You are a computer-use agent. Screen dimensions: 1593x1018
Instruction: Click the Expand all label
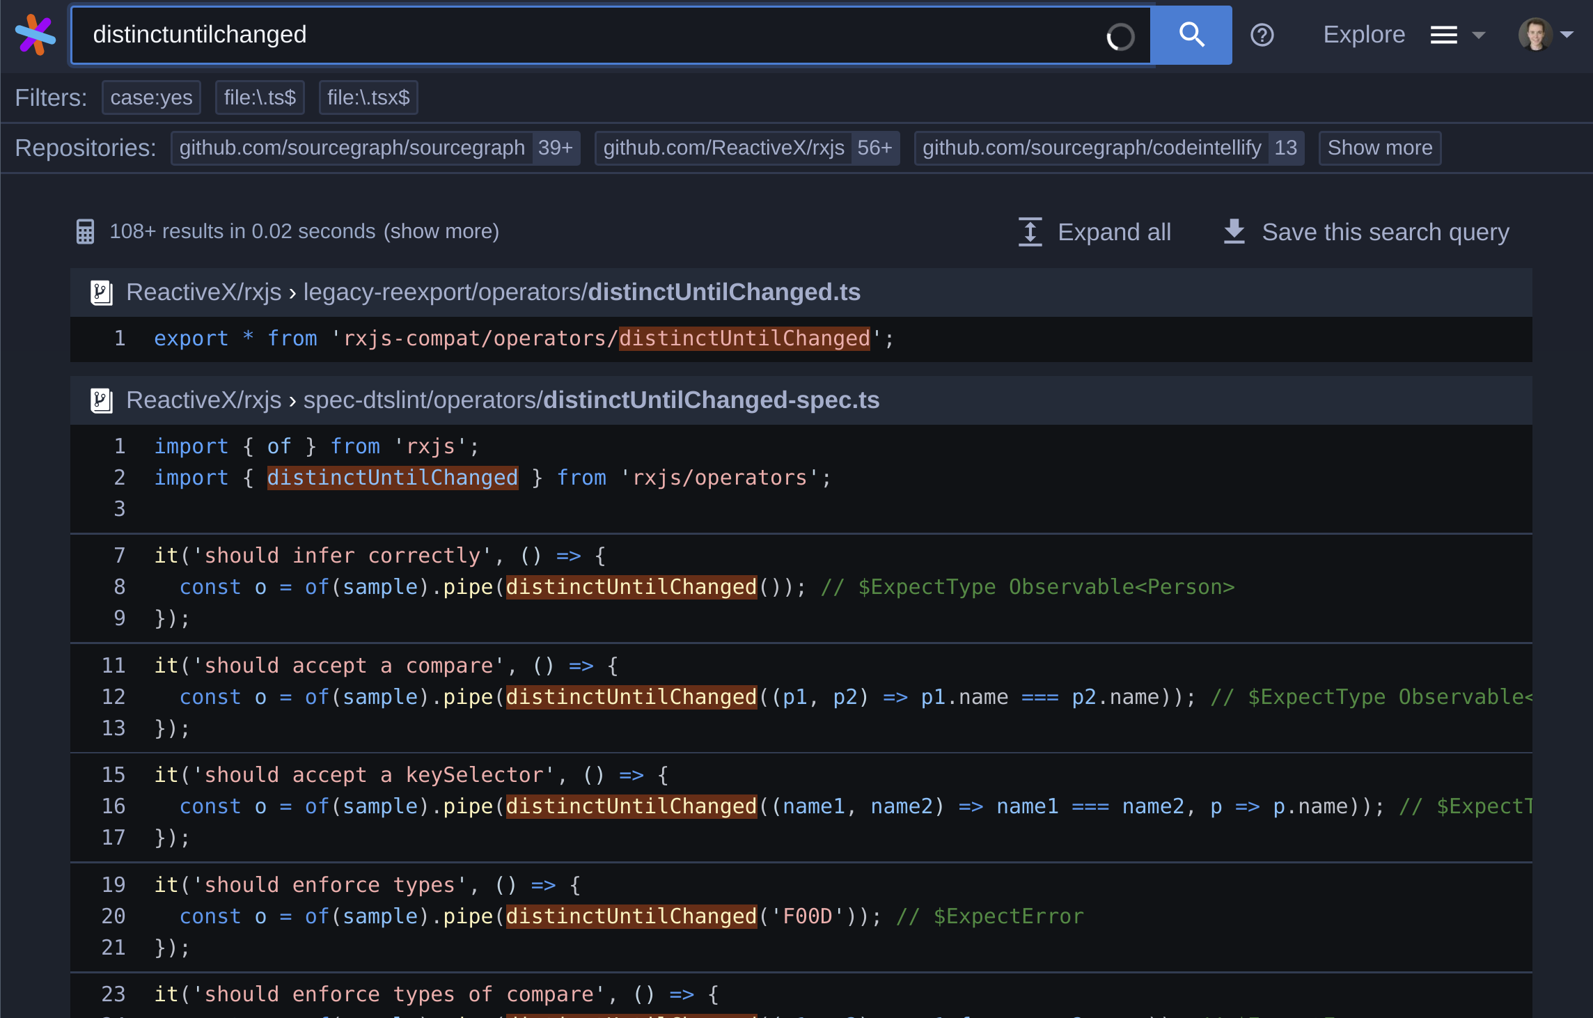tap(1114, 232)
